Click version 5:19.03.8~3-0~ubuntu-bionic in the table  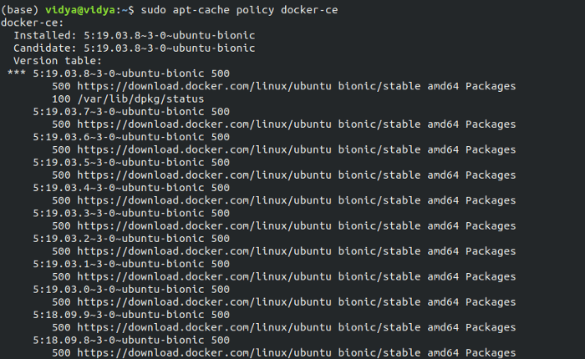pyautogui.click(x=119, y=73)
